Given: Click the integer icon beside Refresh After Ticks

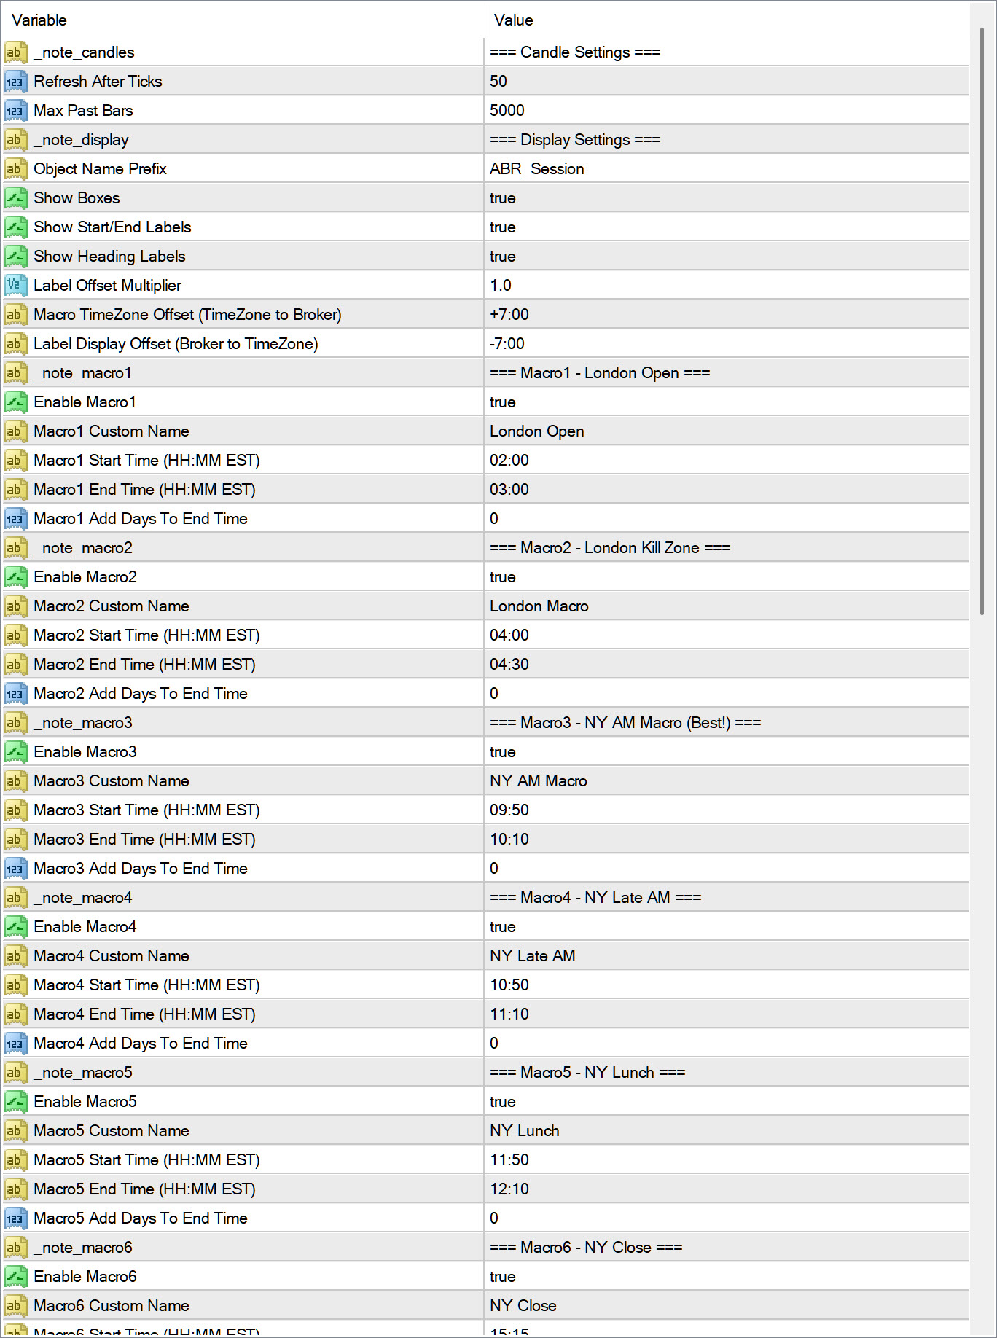Looking at the screenshot, I should pyautogui.click(x=15, y=82).
